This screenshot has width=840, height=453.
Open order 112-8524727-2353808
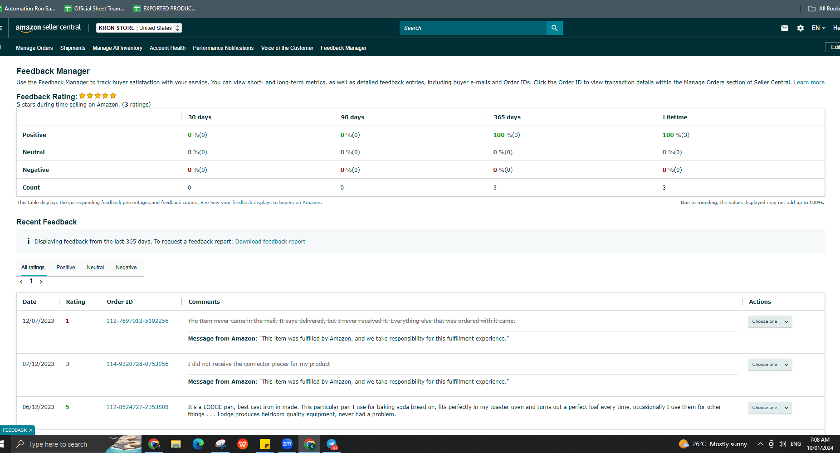click(x=137, y=407)
